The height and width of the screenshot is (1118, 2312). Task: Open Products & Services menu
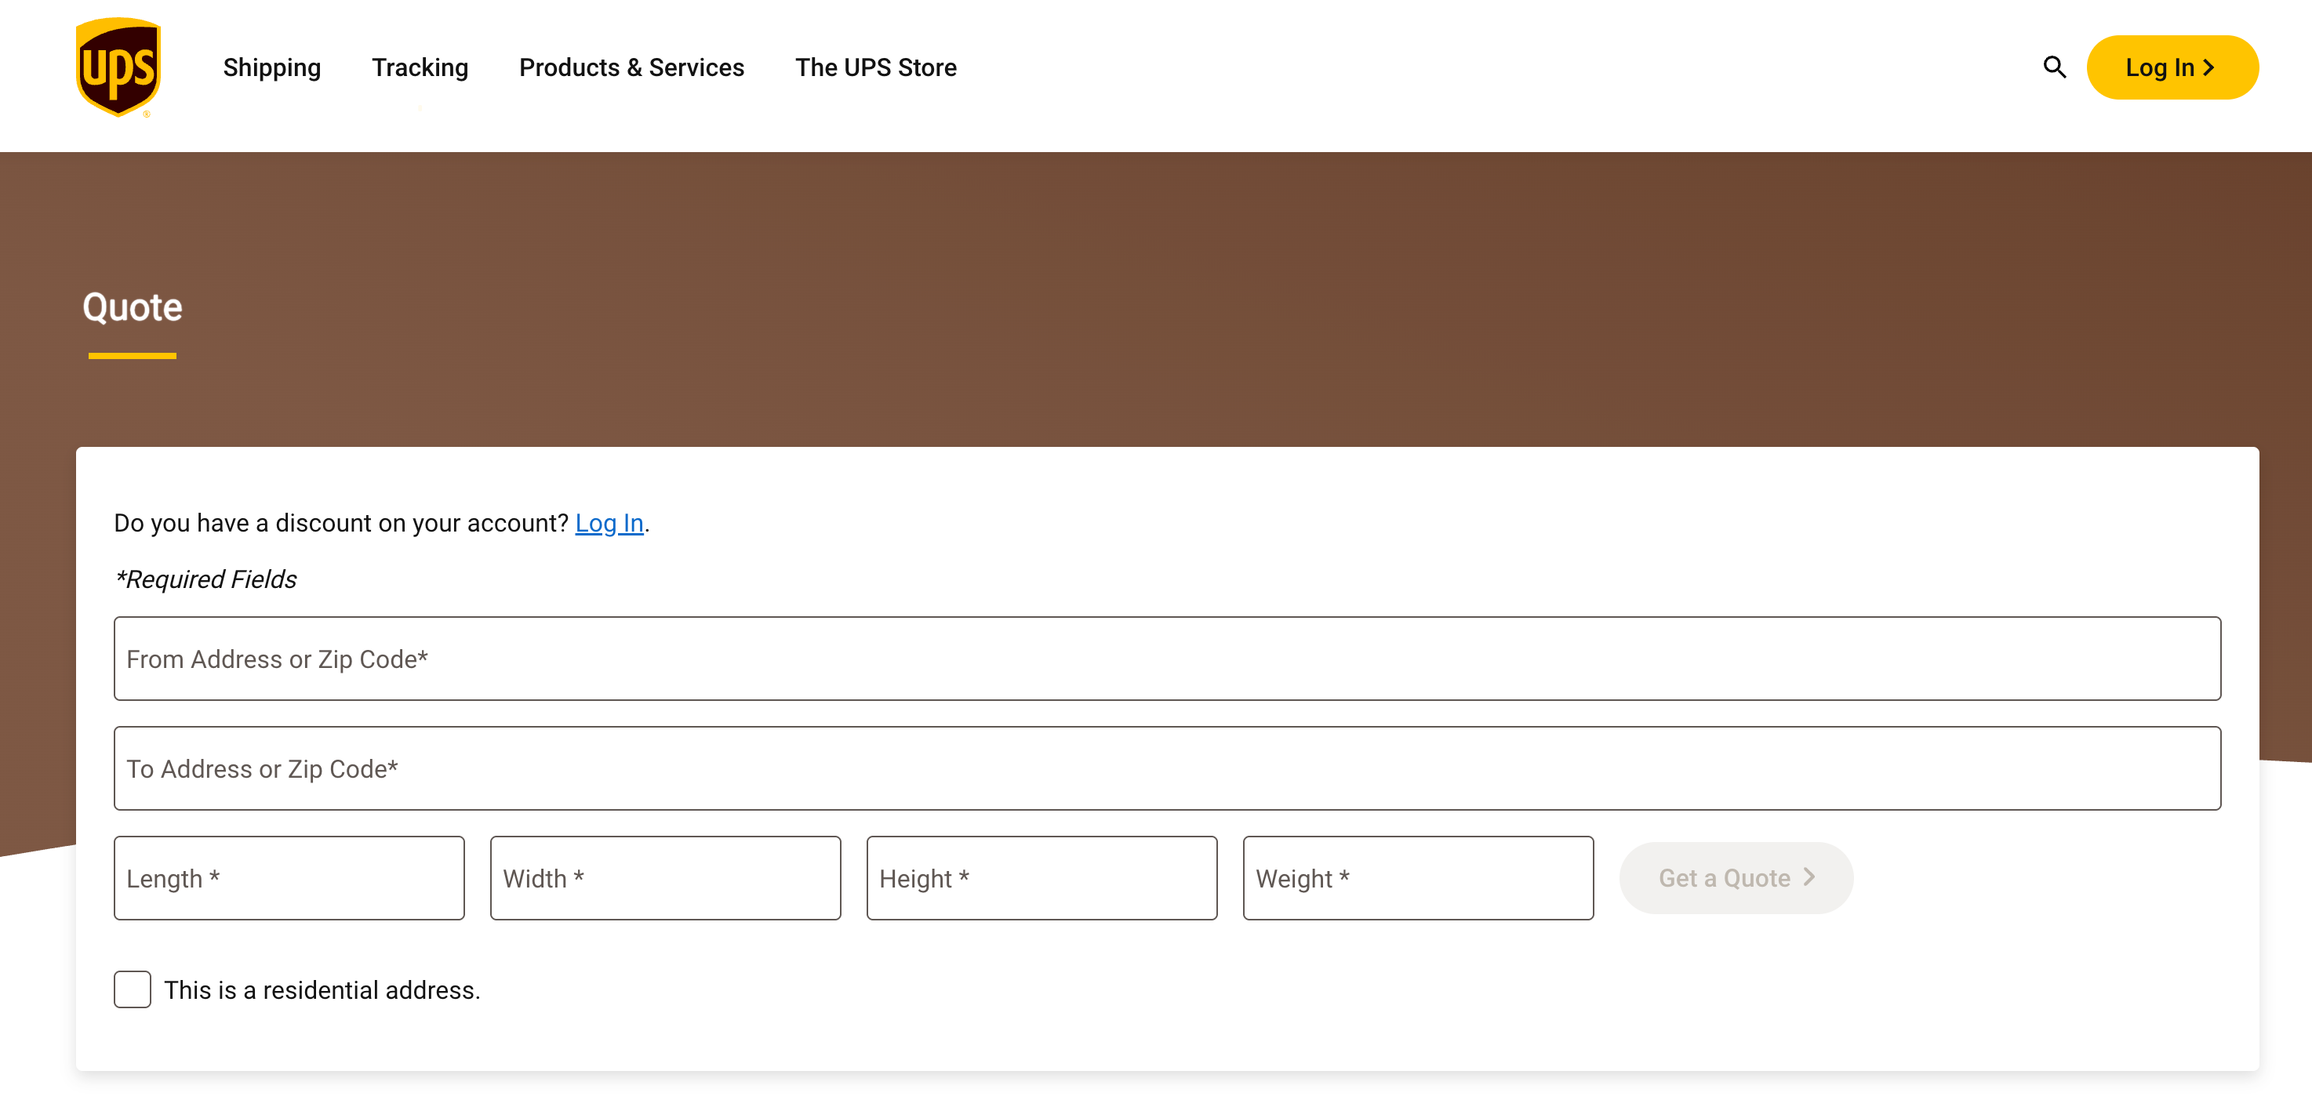click(632, 67)
